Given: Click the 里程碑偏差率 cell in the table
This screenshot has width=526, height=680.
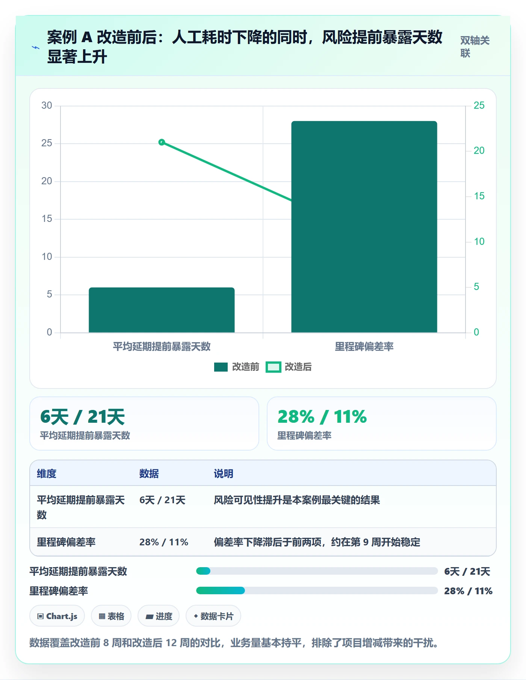Looking at the screenshot, I should pos(66,542).
